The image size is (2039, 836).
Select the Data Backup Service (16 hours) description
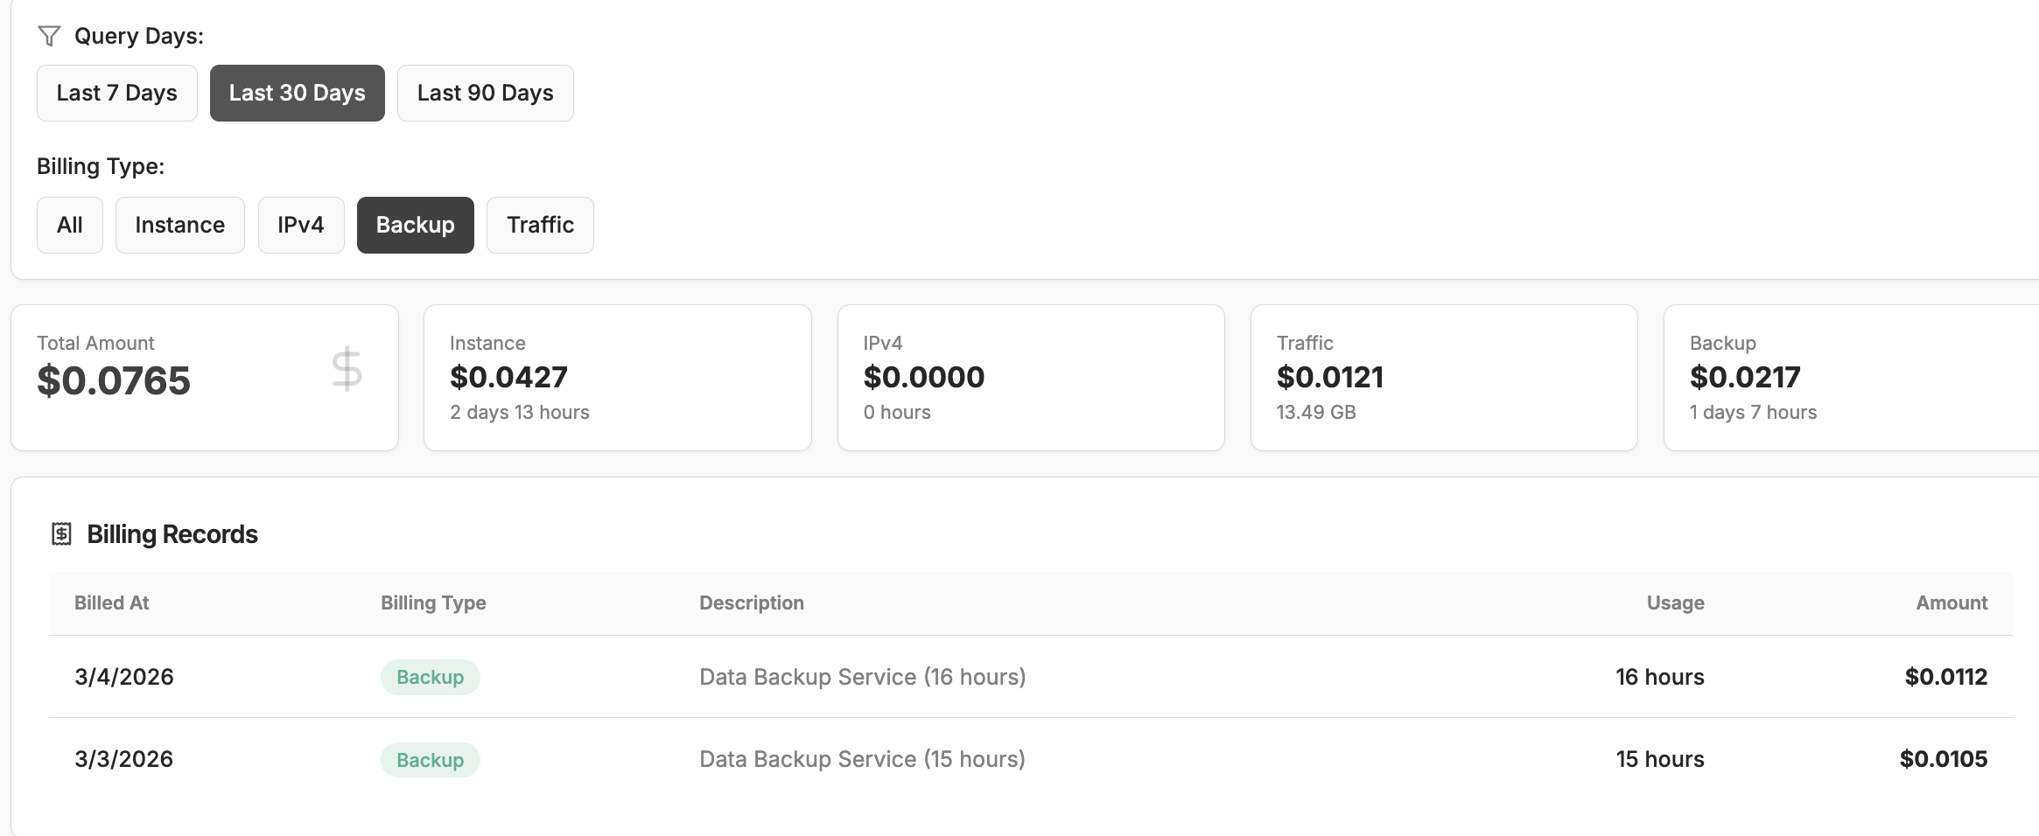click(x=862, y=677)
